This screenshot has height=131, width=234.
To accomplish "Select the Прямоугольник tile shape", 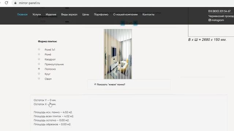I will tap(39, 64).
